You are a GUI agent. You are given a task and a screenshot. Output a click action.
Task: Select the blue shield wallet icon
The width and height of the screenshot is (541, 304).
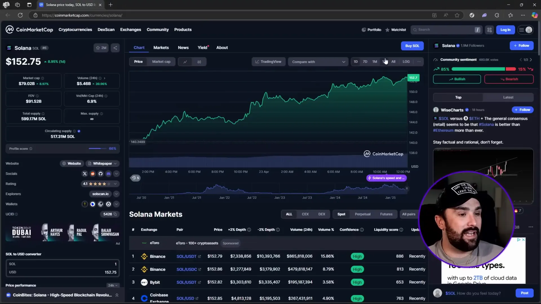click(x=92, y=204)
